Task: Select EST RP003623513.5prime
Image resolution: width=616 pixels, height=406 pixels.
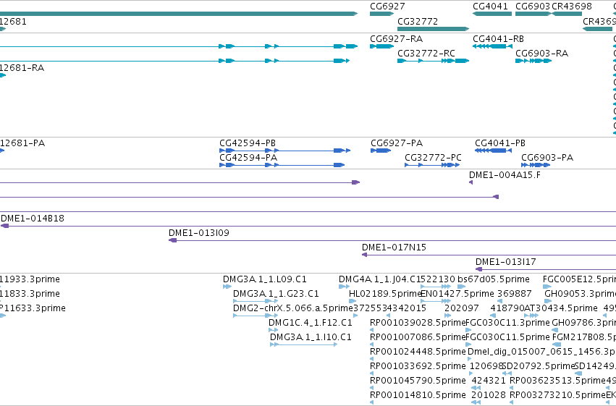Action: tap(512, 389)
